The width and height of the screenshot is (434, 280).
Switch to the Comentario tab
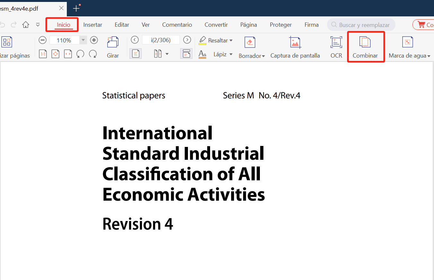[177, 25]
